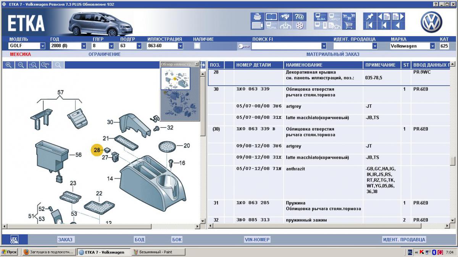Go to next page with right-arrow document icon
This screenshot has height=257, width=458.
398,17
